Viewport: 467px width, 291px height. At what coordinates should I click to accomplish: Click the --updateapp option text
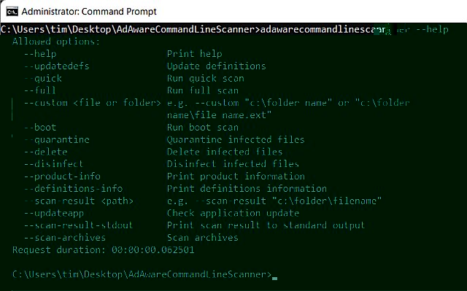(x=54, y=213)
